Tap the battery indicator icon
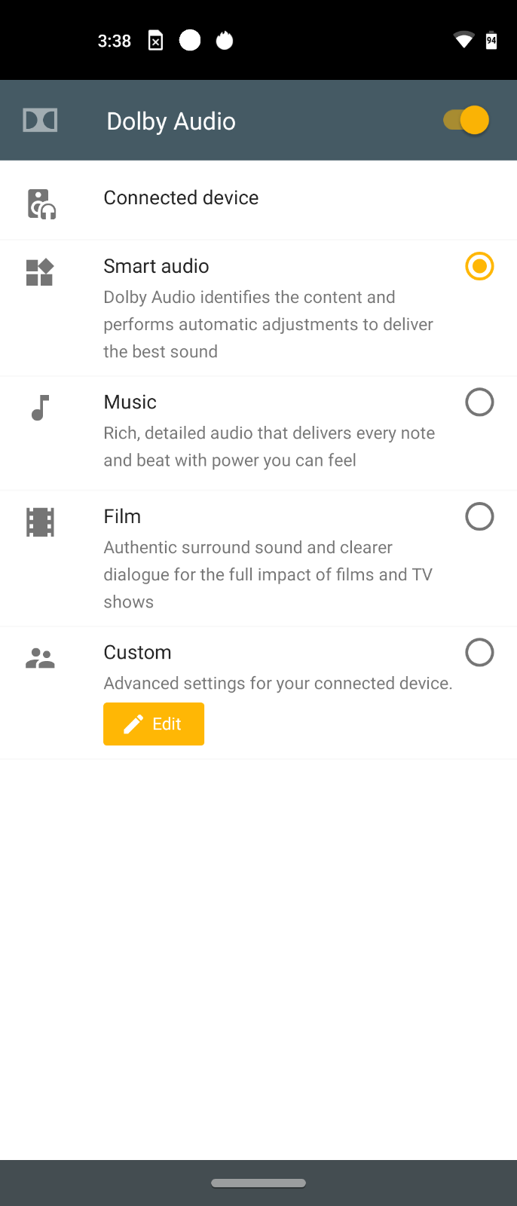Viewport: 517px width, 1206px height. coord(491,40)
